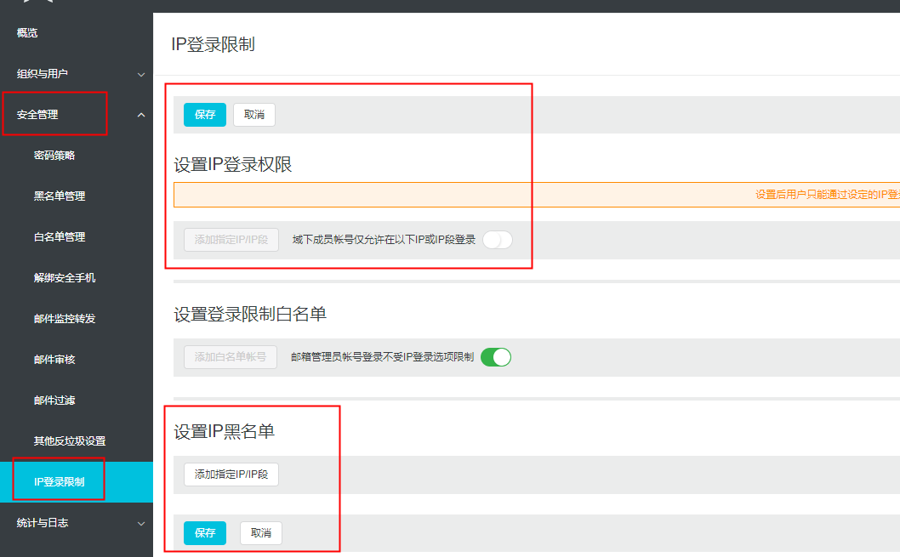Navigate to 邮件监控转发

65,319
